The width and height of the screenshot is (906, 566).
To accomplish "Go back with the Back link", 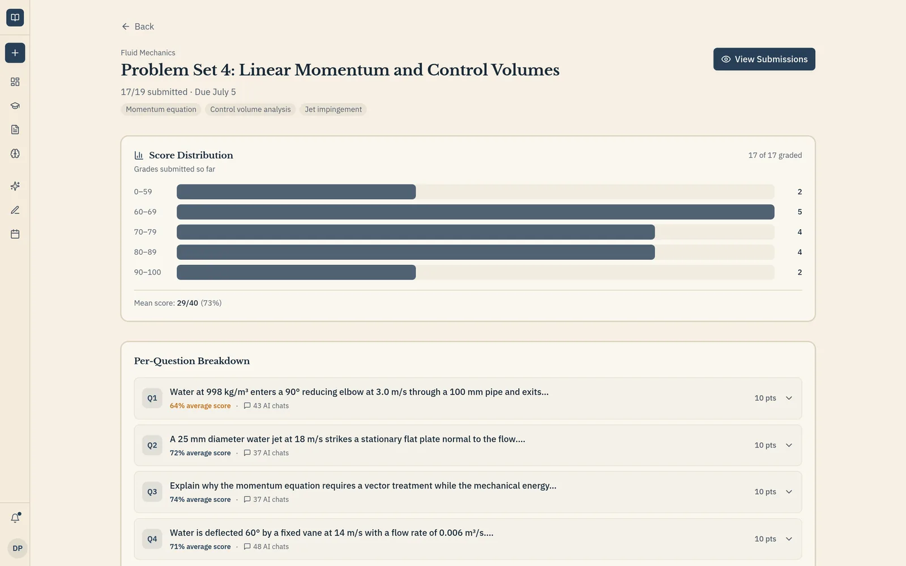I will point(138,27).
